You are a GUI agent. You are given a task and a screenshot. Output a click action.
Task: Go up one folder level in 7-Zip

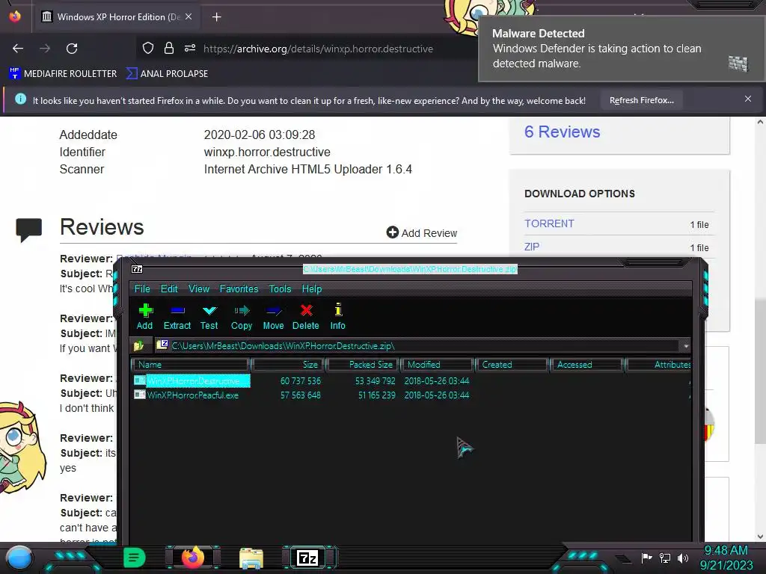pos(139,346)
